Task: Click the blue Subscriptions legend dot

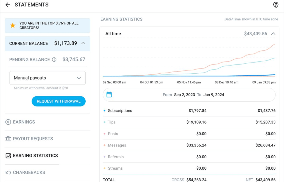Action: (x=105, y=111)
